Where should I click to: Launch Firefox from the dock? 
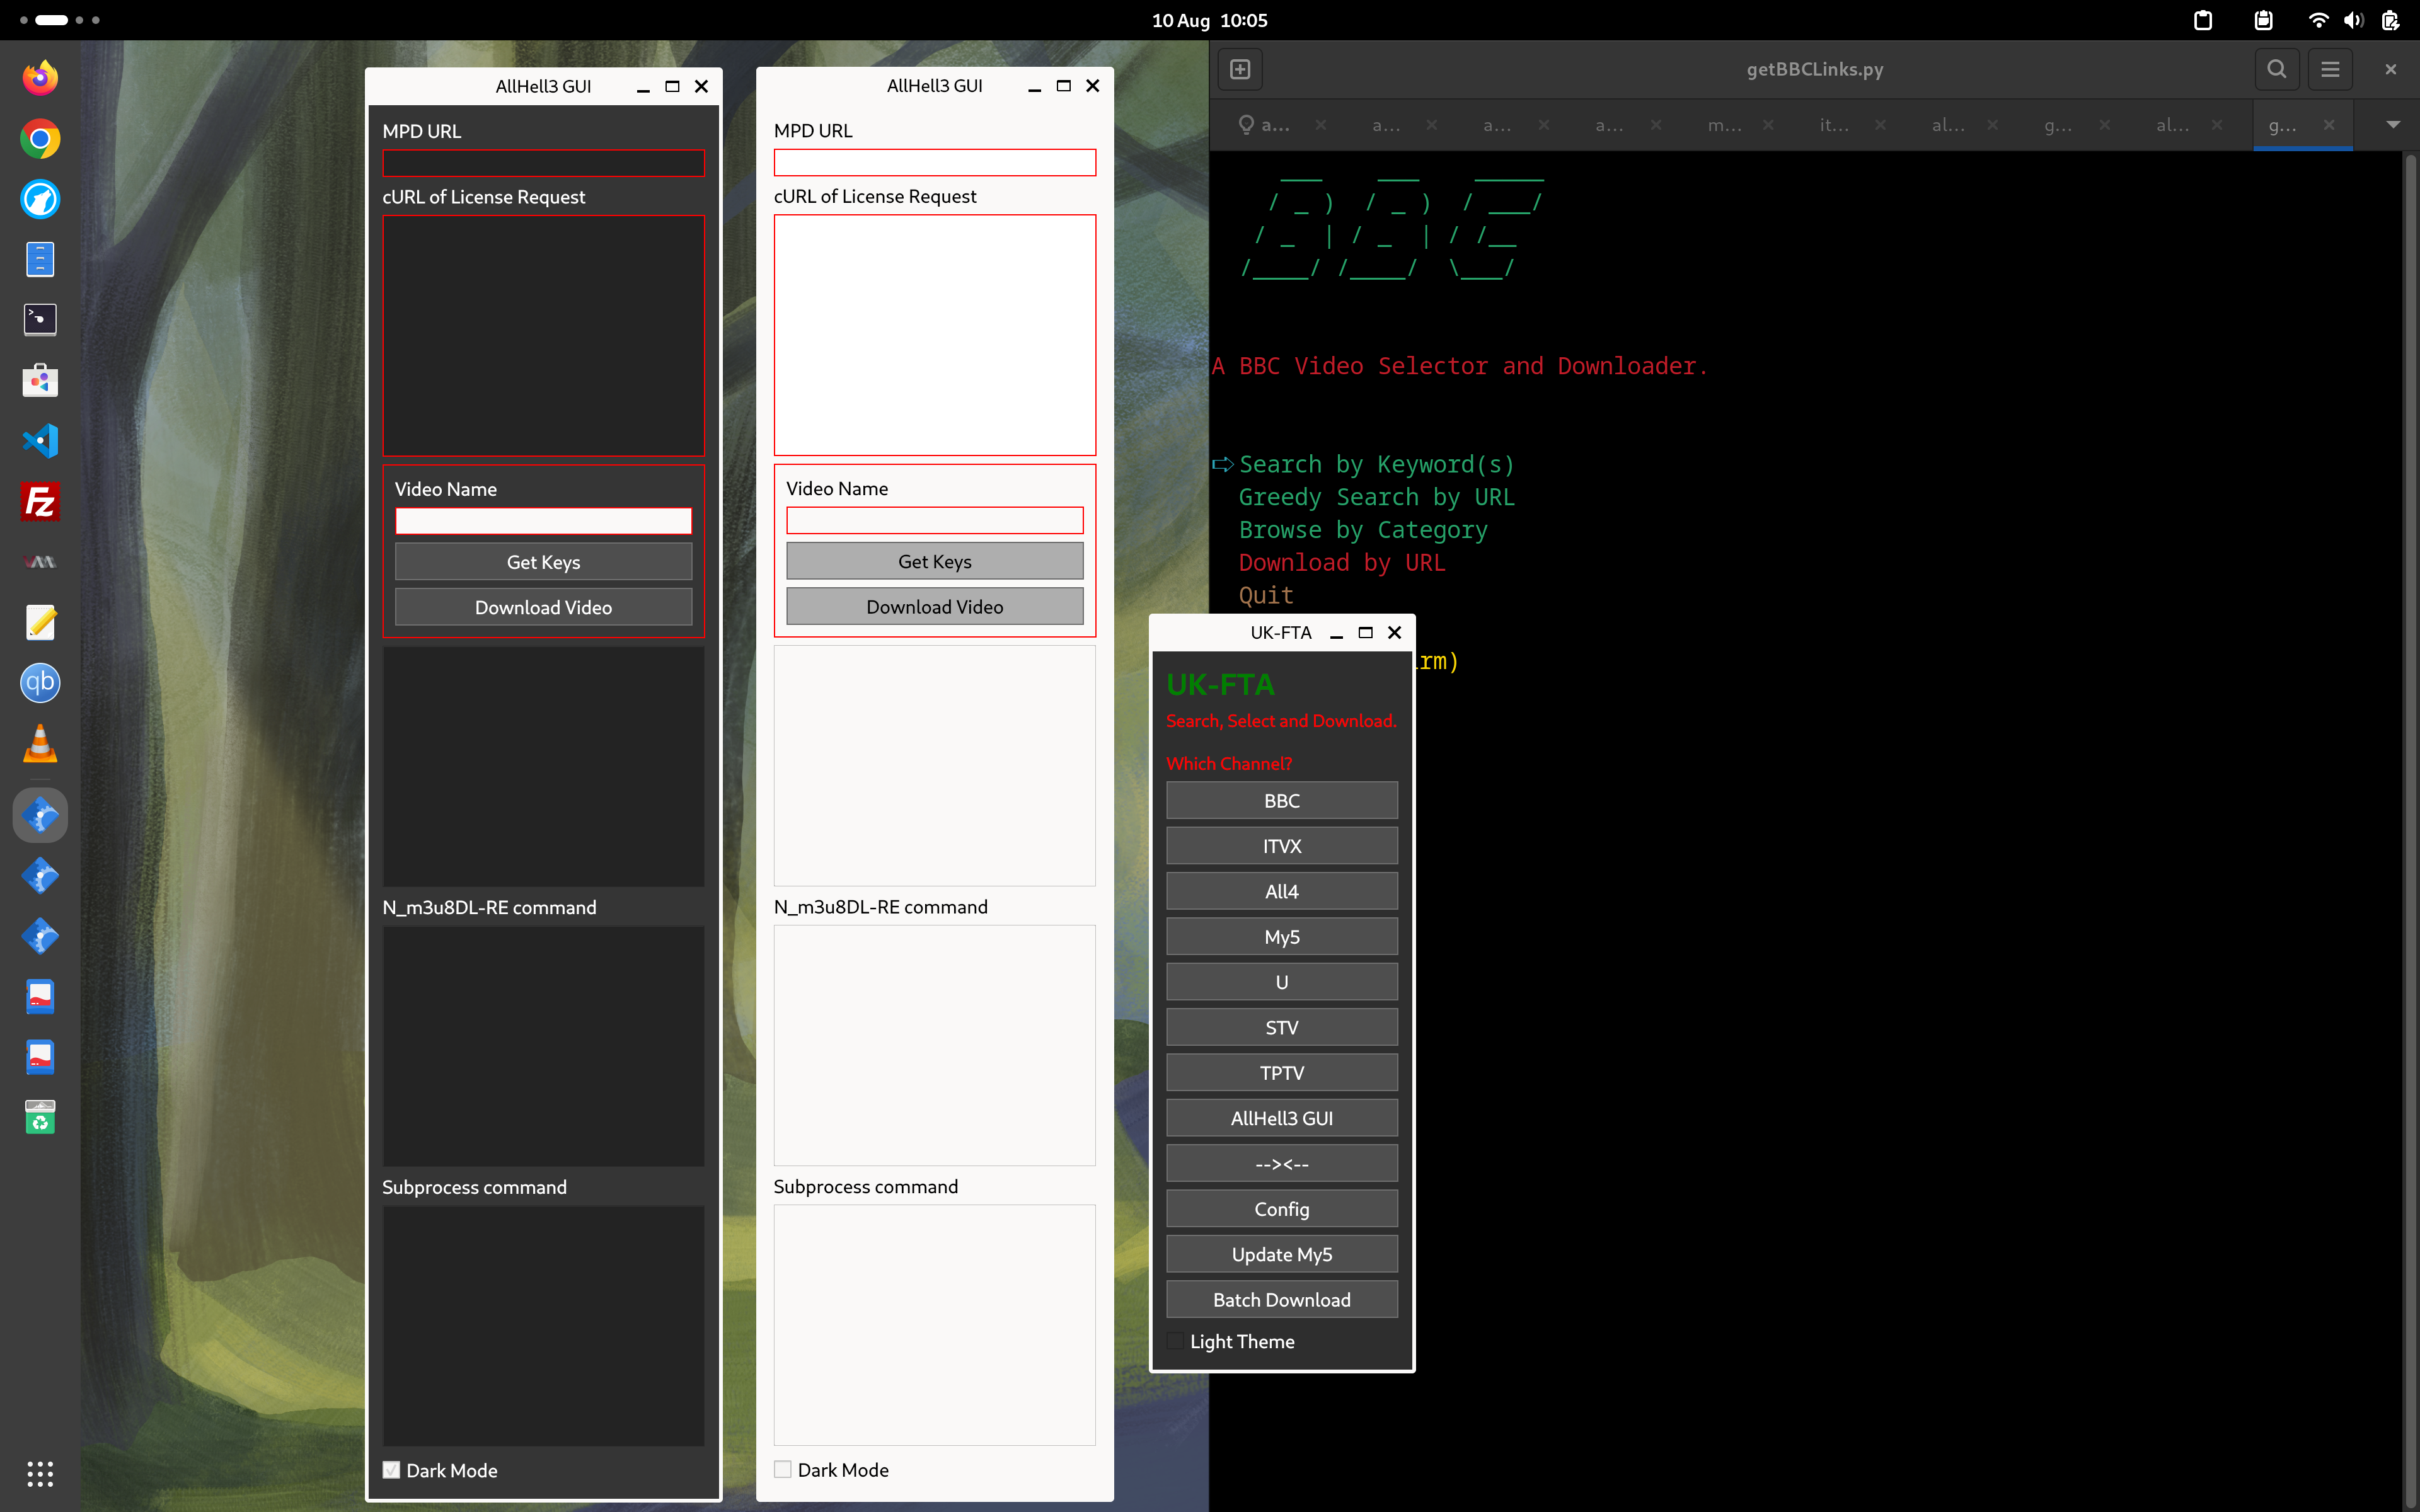click(40, 78)
